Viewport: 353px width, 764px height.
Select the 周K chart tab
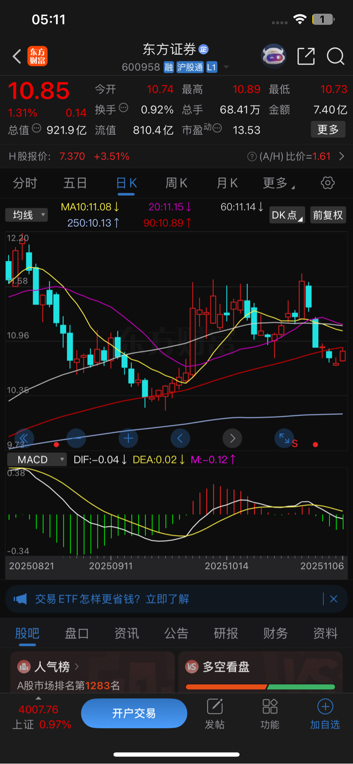pyautogui.click(x=176, y=183)
